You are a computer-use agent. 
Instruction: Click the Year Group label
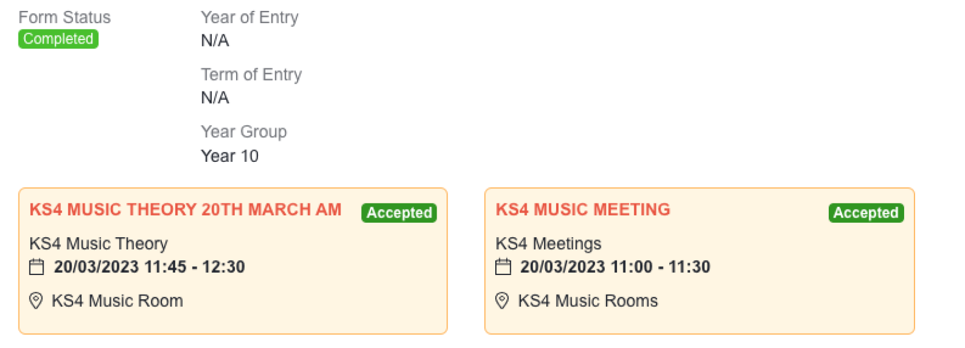click(244, 132)
